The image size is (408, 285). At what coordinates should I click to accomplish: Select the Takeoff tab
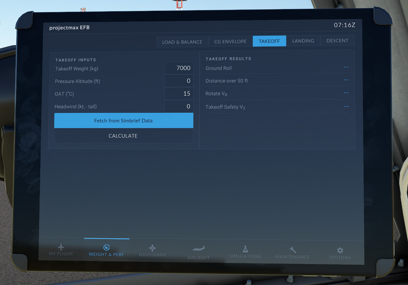click(269, 41)
